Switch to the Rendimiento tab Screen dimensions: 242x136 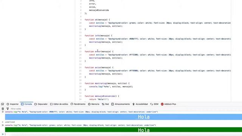pos(78,104)
